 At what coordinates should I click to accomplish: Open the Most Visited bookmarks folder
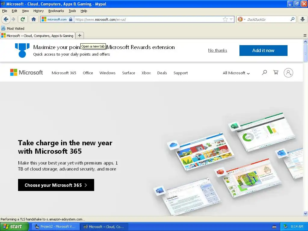click(13, 29)
